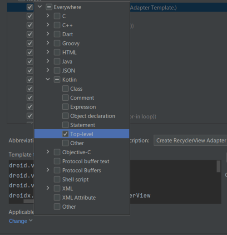Image resolution: width=227 pixels, height=235 pixels.
Task: Enable the Kotlin Statement checkbox
Action: point(65,125)
